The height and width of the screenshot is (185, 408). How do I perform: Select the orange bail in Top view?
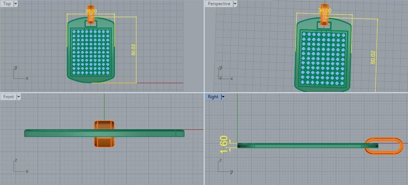(90, 14)
